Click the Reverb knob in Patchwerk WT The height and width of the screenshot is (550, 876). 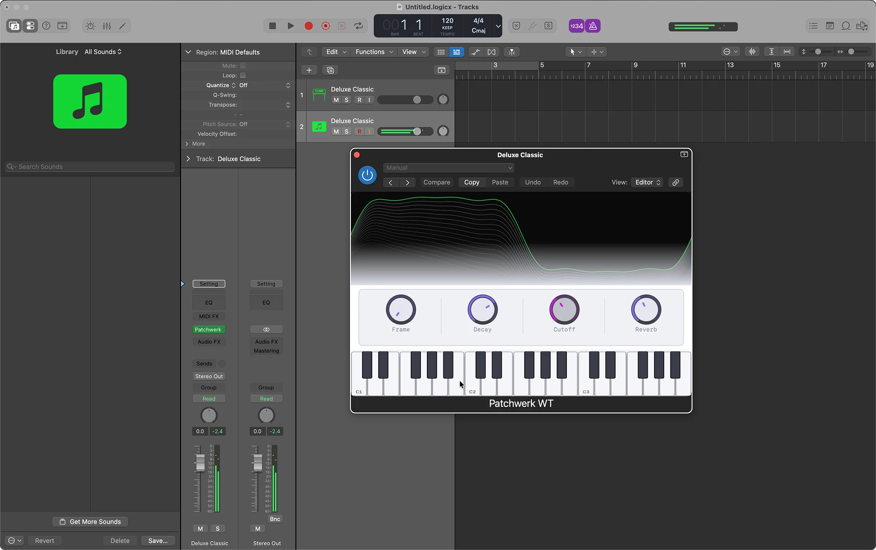pyautogui.click(x=646, y=310)
